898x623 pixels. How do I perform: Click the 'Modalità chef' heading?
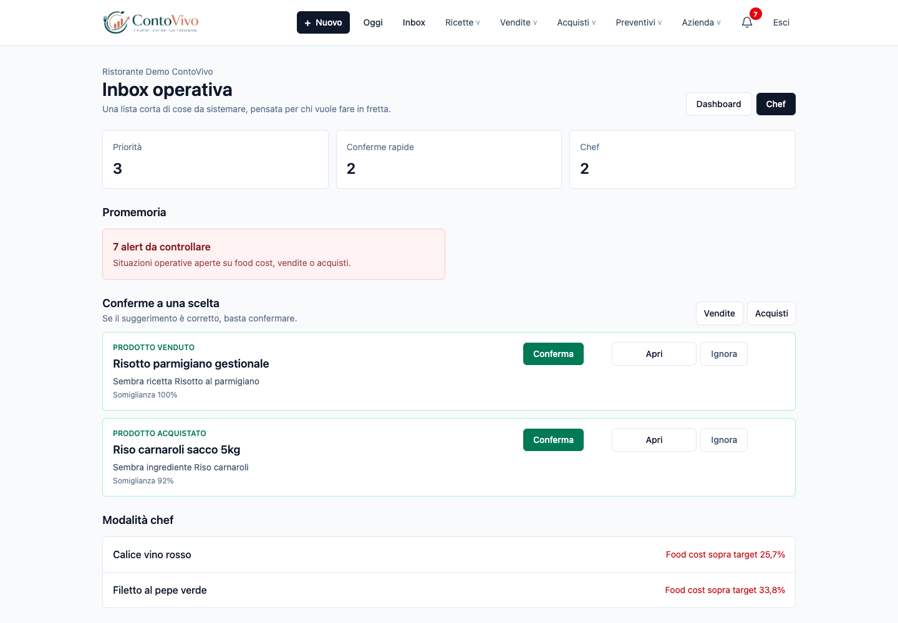click(x=138, y=520)
